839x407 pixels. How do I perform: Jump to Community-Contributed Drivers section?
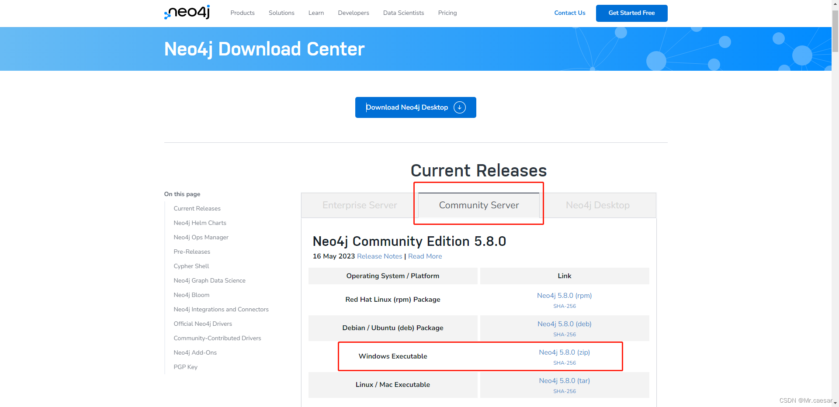217,338
